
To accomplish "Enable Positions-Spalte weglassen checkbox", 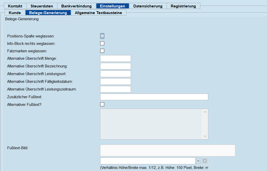I will [x=102, y=36].
